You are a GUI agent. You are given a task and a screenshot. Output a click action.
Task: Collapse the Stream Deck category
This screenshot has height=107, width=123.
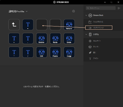[x=86, y=15]
